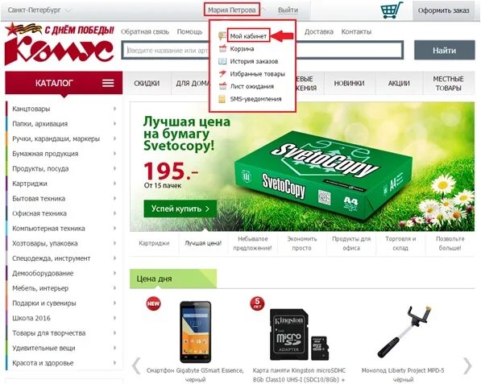Open the Акции tab
The width and height of the screenshot is (481, 384).
pos(399,83)
